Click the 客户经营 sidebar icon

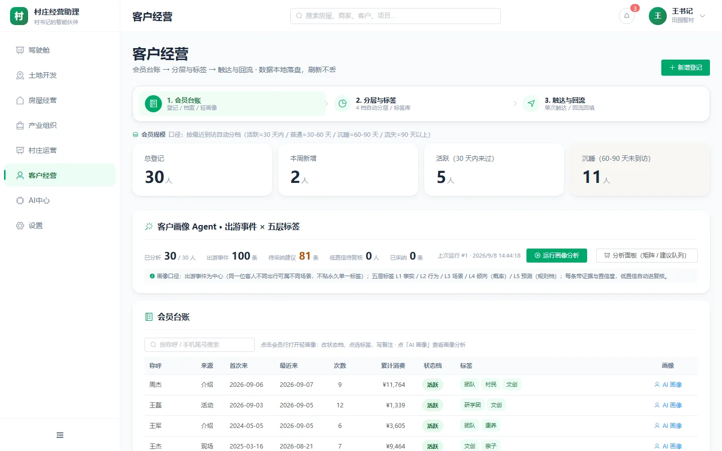tap(20, 175)
